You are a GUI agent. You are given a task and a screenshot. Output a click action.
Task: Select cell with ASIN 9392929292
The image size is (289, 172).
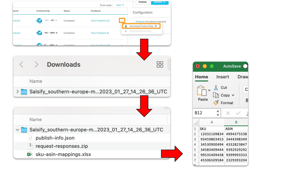(236, 150)
